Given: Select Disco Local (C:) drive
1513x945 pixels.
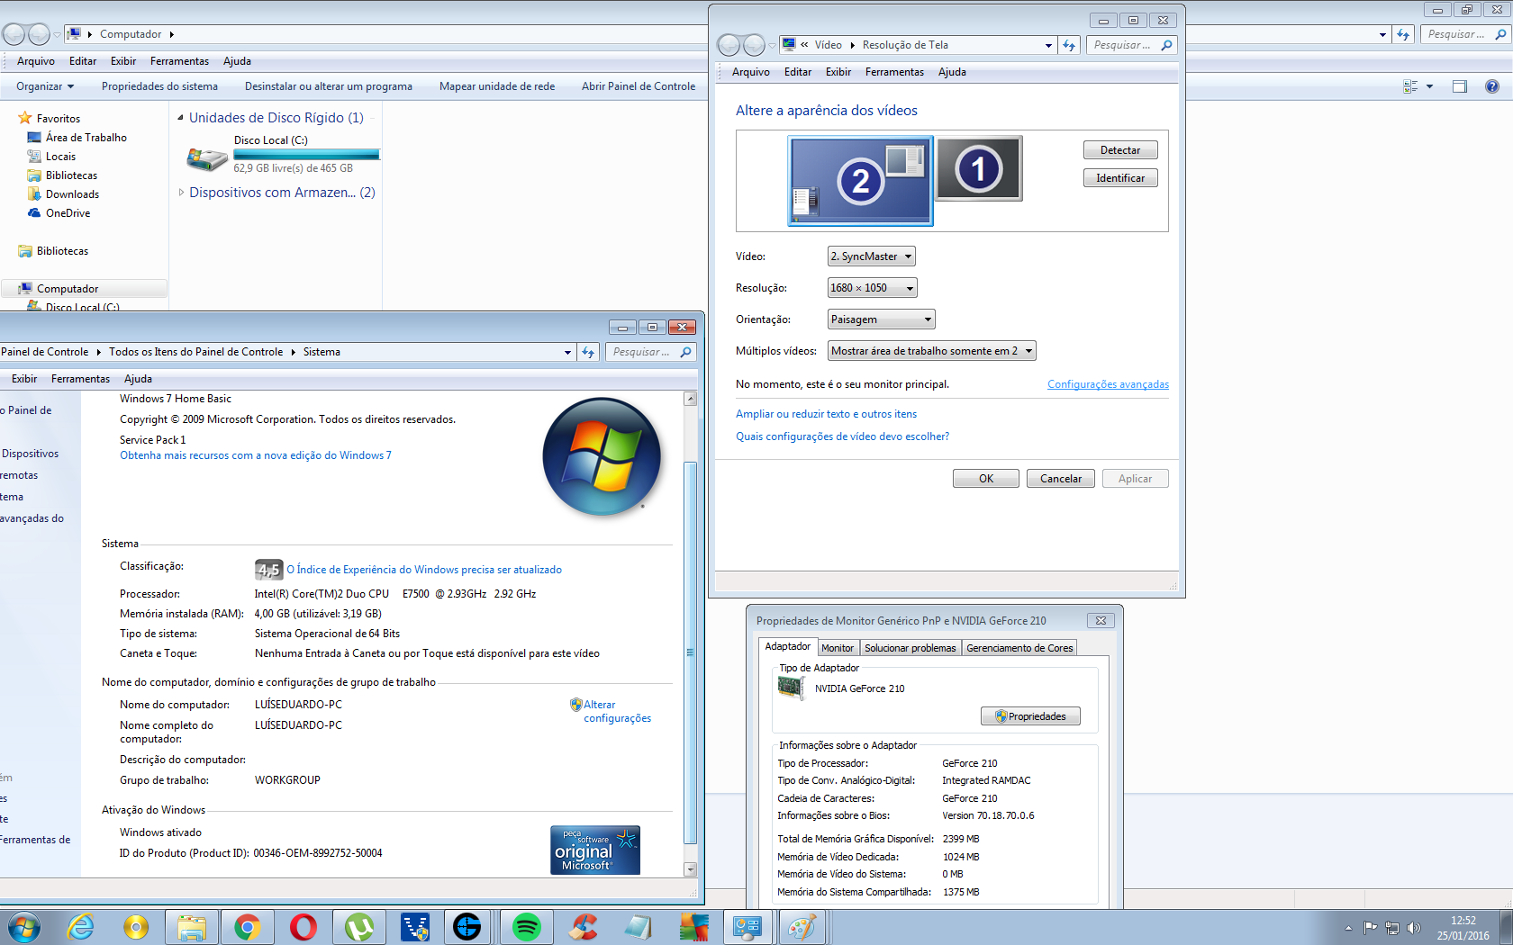Looking at the screenshot, I should 282,154.
